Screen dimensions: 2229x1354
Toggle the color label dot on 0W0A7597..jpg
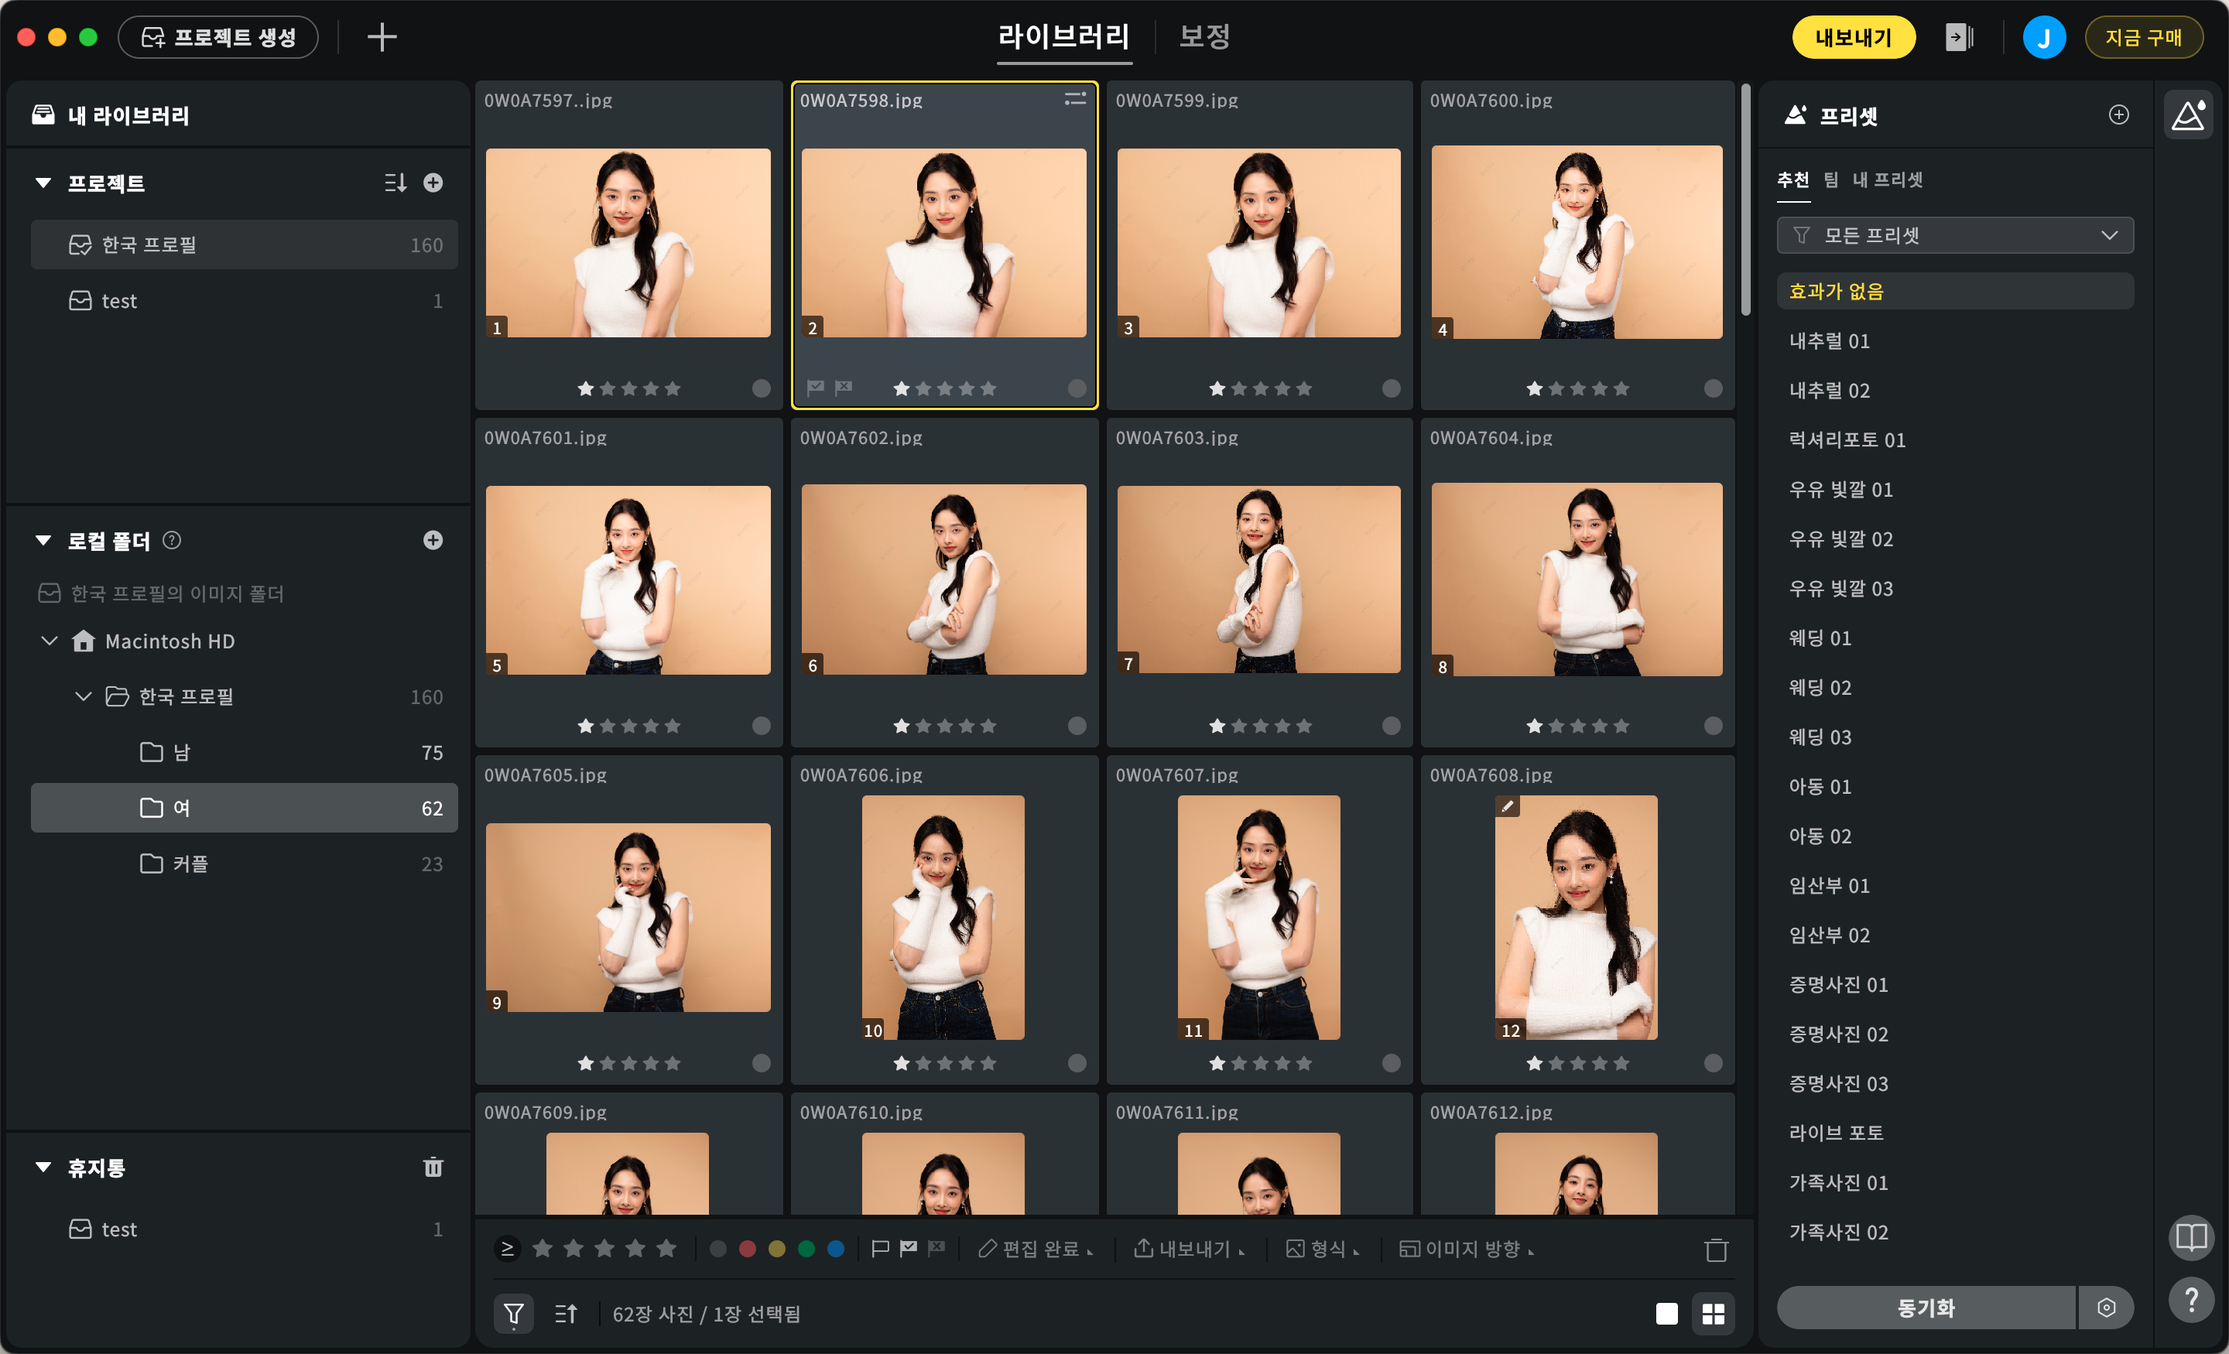pyautogui.click(x=762, y=388)
